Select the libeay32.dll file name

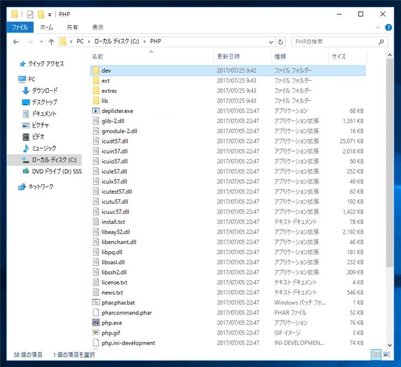click(x=116, y=232)
